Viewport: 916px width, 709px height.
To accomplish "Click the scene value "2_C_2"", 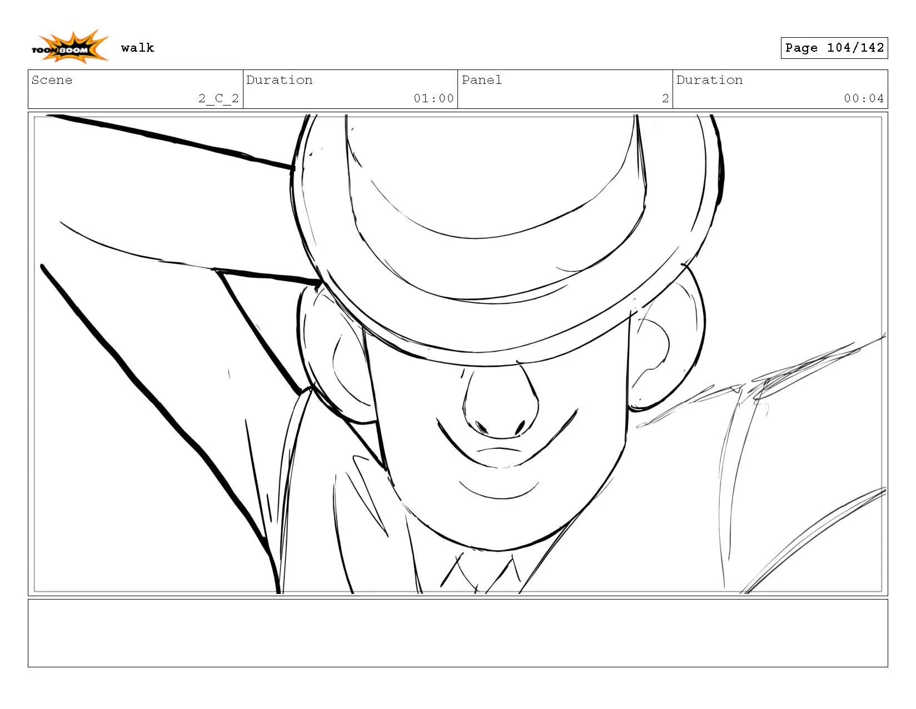I will 218,98.
